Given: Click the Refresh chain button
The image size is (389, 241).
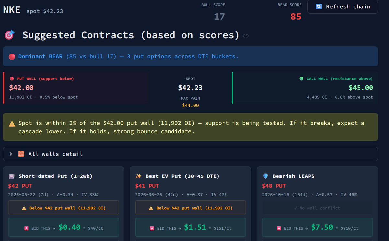Looking at the screenshot, I should click(342, 7).
